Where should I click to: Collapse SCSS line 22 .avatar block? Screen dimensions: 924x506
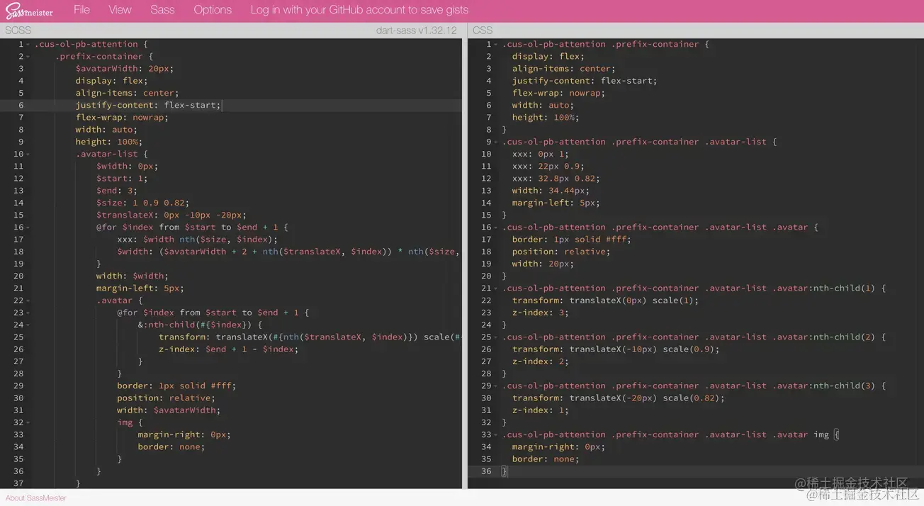pyautogui.click(x=28, y=300)
